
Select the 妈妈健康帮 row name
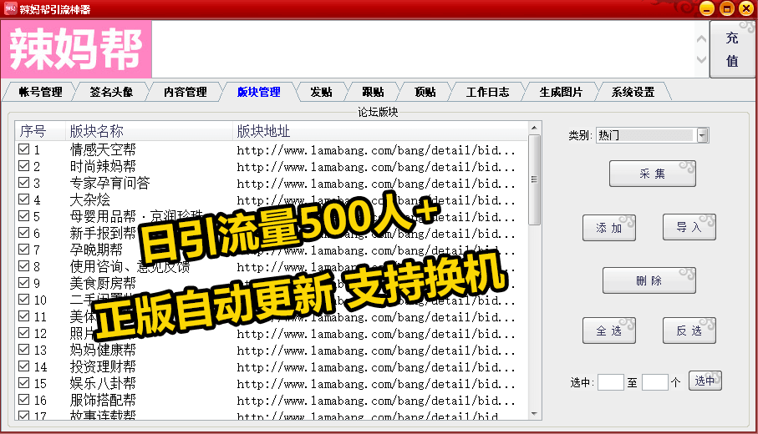pos(103,350)
